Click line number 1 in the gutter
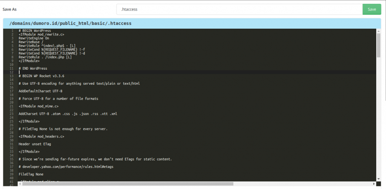This screenshot has width=386, height=189. [x=12, y=31]
